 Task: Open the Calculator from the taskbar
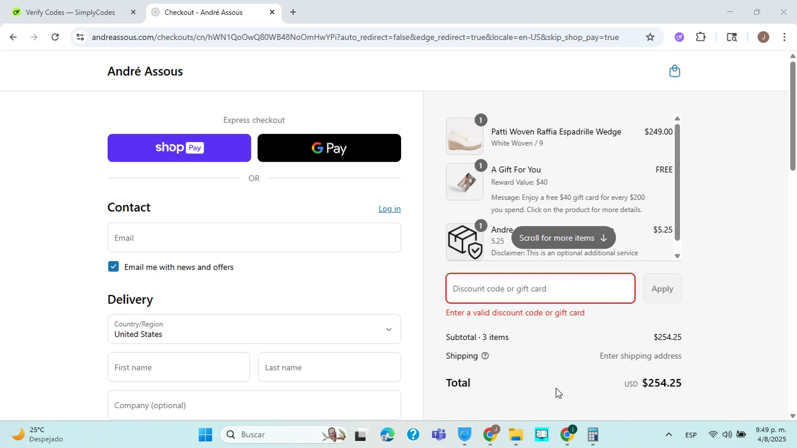593,435
